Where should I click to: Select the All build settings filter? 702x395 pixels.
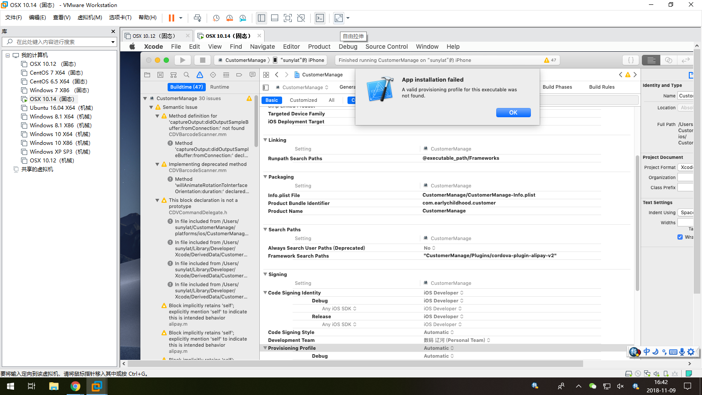point(332,100)
